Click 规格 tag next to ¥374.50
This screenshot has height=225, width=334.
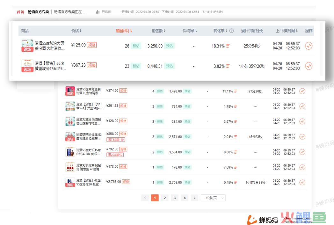[123, 91]
